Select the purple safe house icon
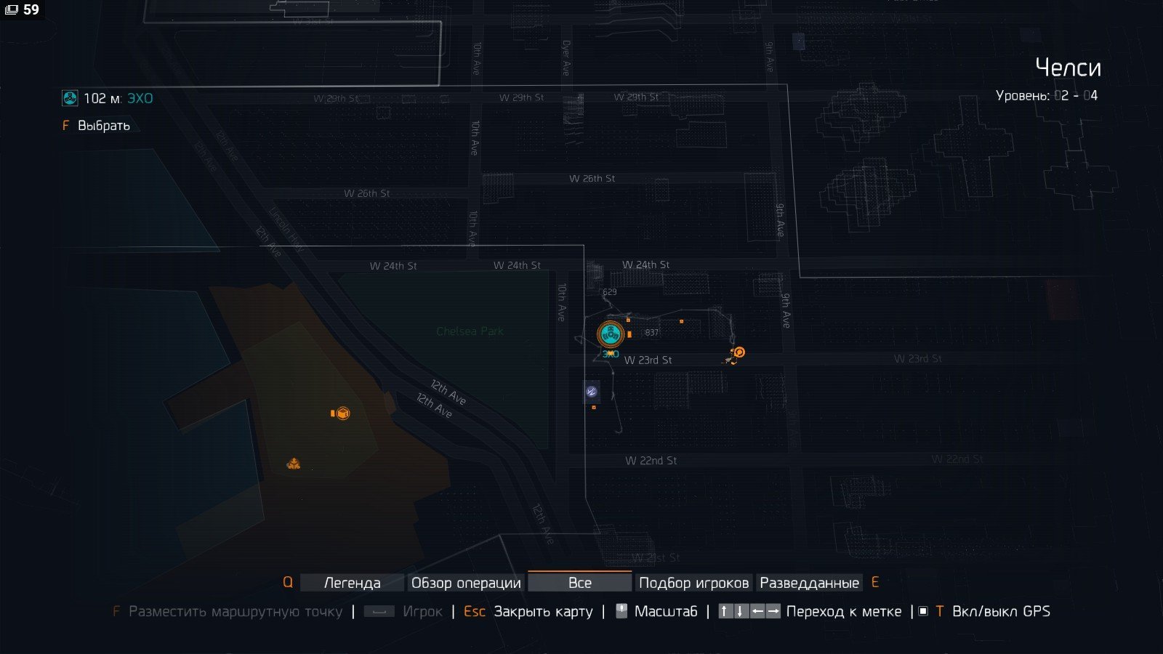Image resolution: width=1163 pixels, height=654 pixels. 592,392
